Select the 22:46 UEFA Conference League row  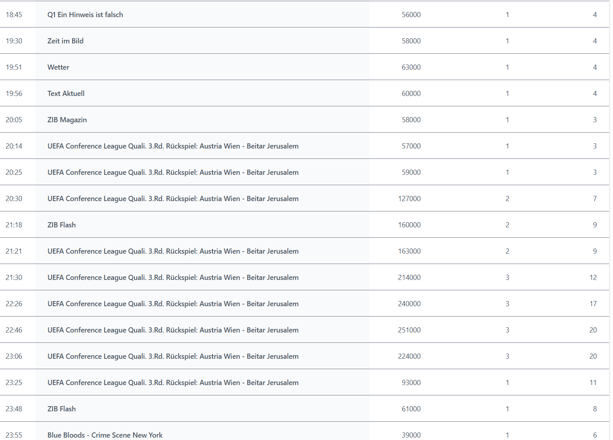coord(305,330)
